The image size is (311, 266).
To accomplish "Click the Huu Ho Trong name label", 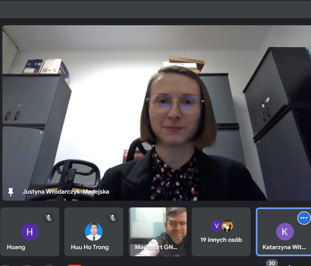I will point(90,247).
